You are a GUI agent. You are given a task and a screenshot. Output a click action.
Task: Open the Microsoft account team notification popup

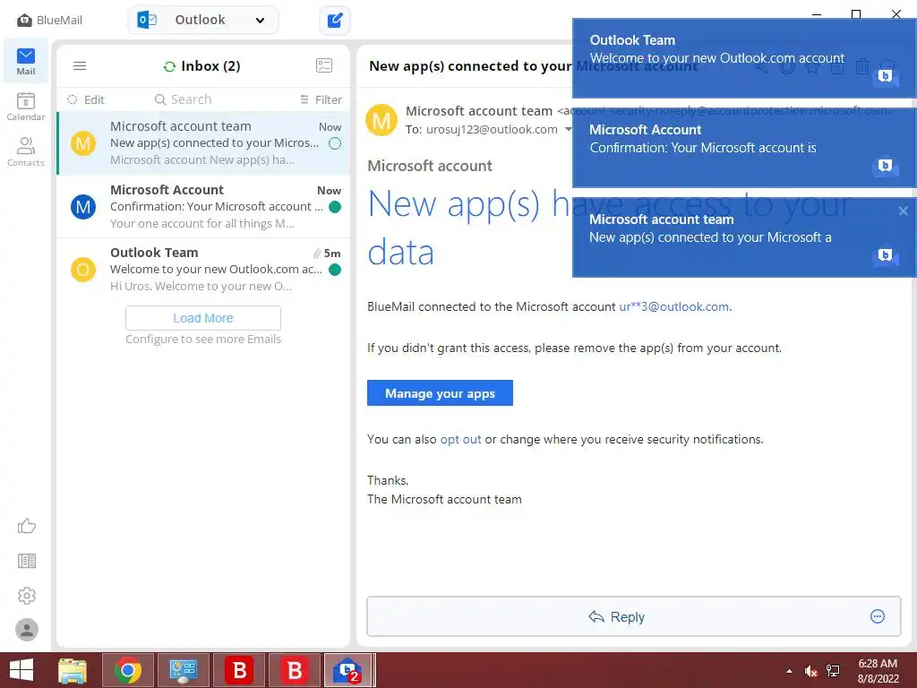coord(744,236)
